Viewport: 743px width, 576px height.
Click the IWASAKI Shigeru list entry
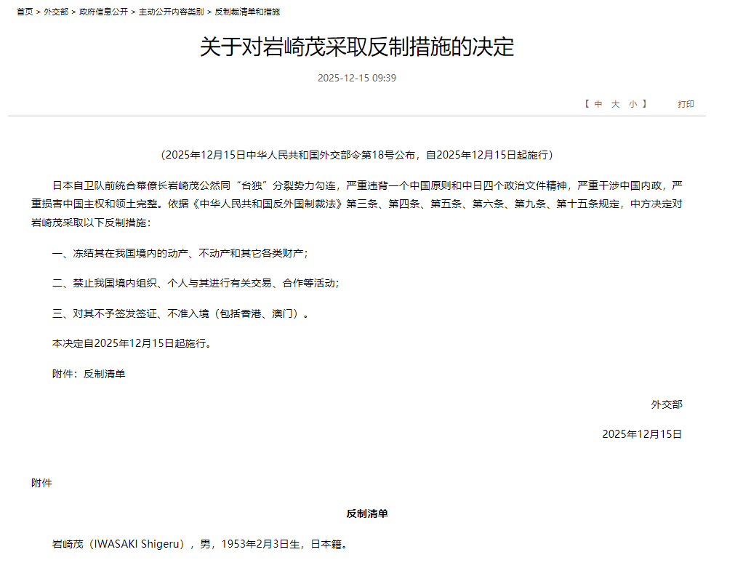[200, 544]
